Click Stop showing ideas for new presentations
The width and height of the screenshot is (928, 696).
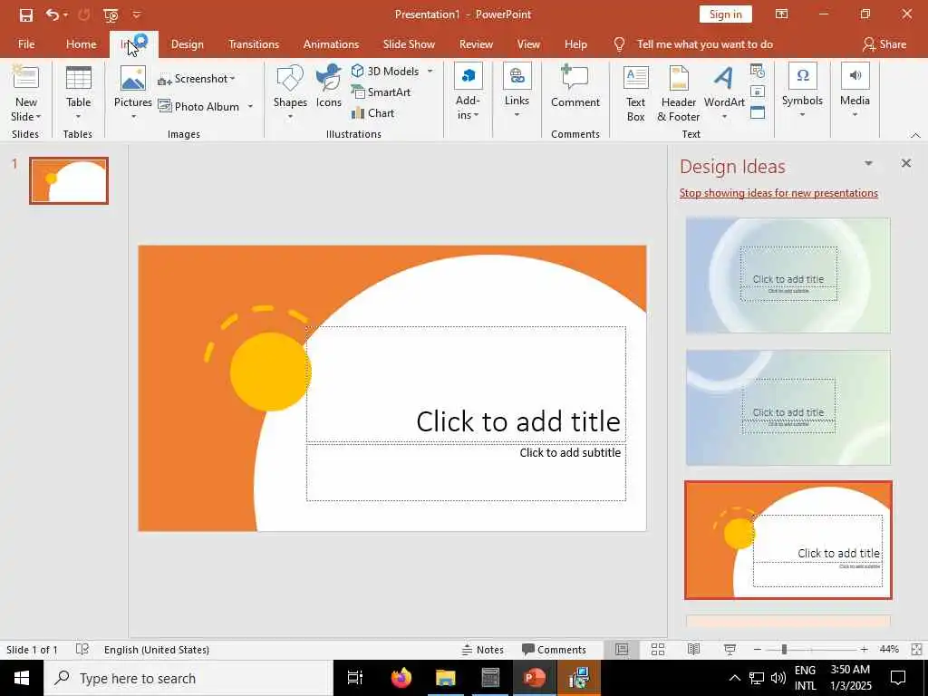(x=778, y=193)
